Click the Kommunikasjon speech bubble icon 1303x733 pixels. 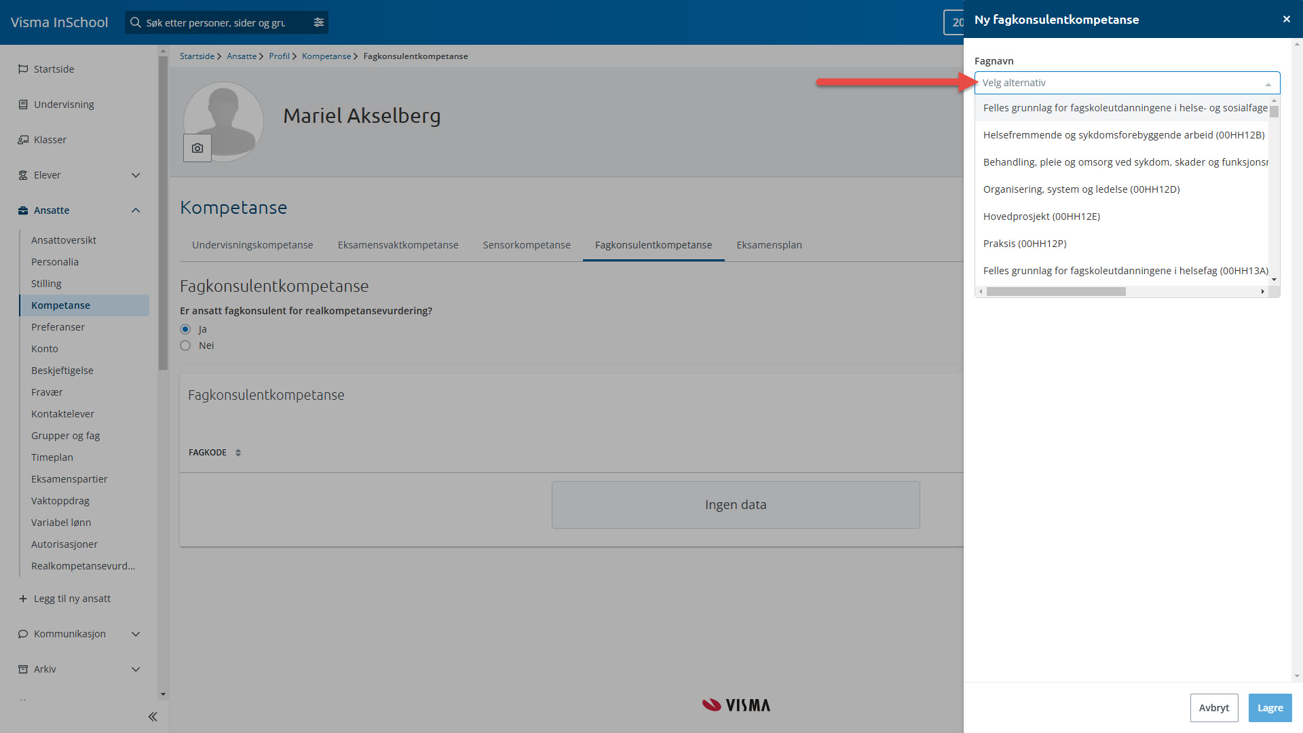(x=23, y=634)
